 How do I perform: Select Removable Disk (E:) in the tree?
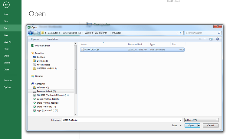[x=46, y=91]
